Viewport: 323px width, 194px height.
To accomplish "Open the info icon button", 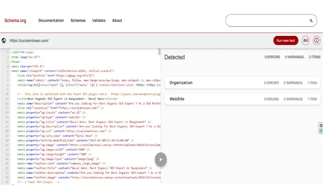I will point(317,41).
